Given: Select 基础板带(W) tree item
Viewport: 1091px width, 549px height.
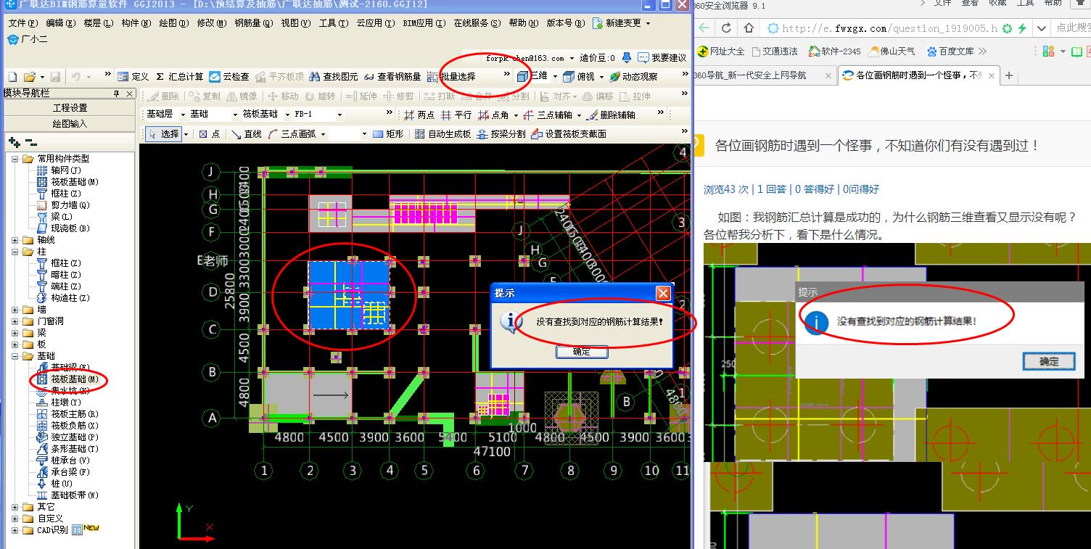Looking at the screenshot, I should pos(67,495).
